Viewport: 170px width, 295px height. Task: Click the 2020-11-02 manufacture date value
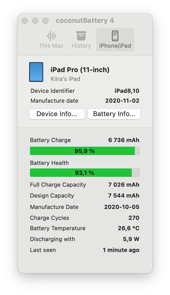(122, 101)
